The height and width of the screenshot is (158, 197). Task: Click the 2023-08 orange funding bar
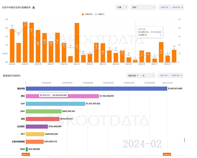pos(135,61)
